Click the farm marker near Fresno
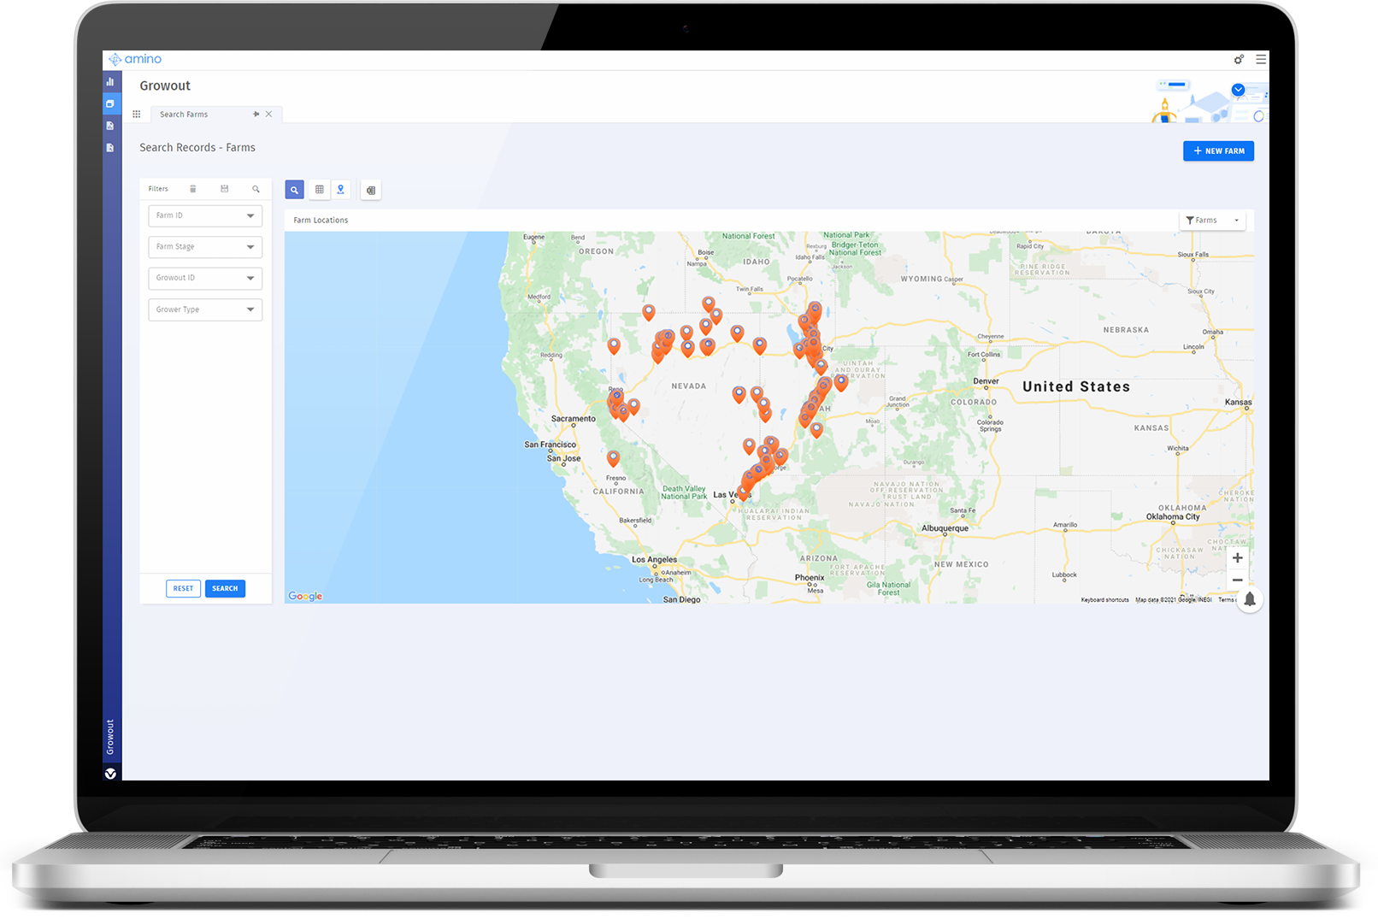The height and width of the screenshot is (919, 1378). click(613, 458)
